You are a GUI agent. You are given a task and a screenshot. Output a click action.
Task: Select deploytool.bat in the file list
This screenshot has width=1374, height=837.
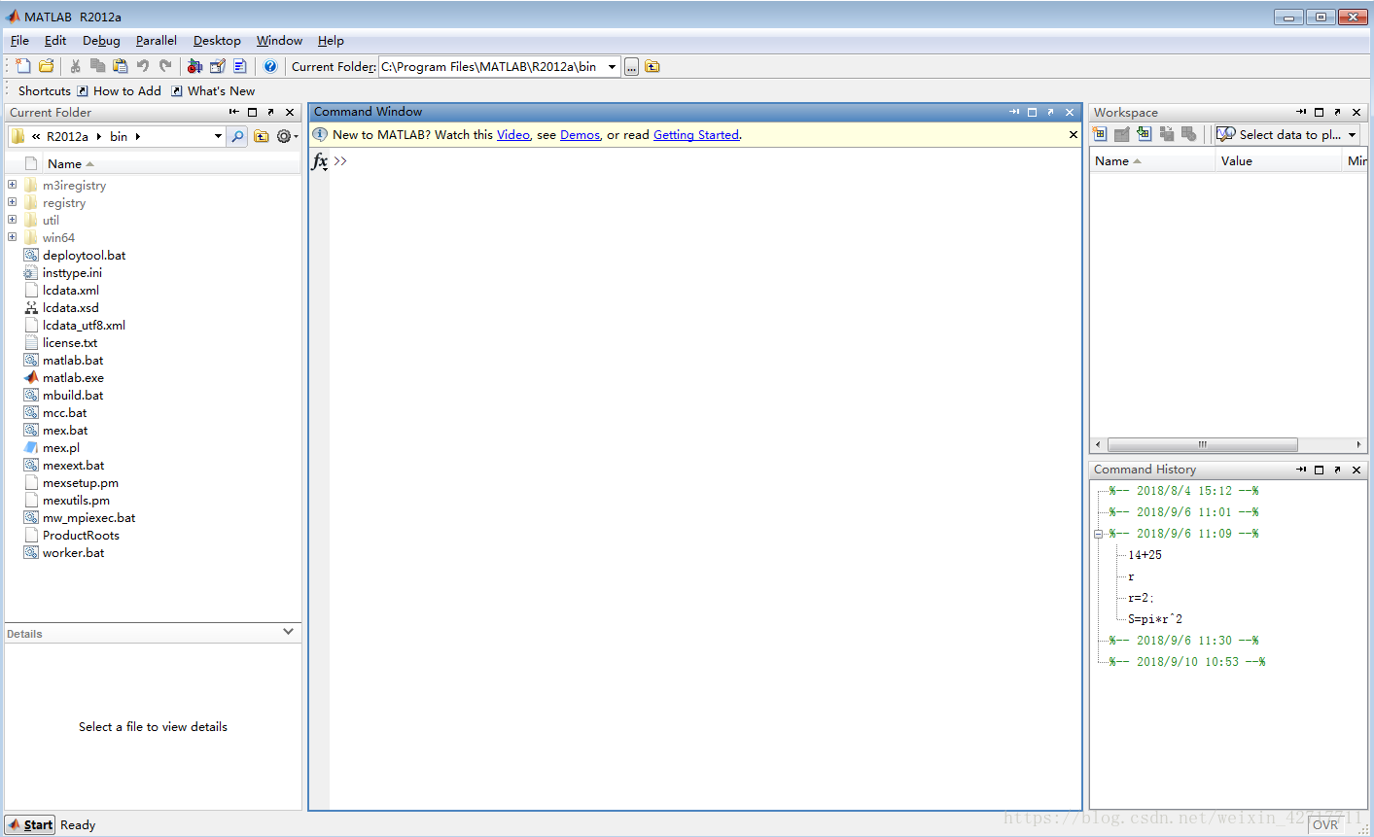[x=84, y=256]
